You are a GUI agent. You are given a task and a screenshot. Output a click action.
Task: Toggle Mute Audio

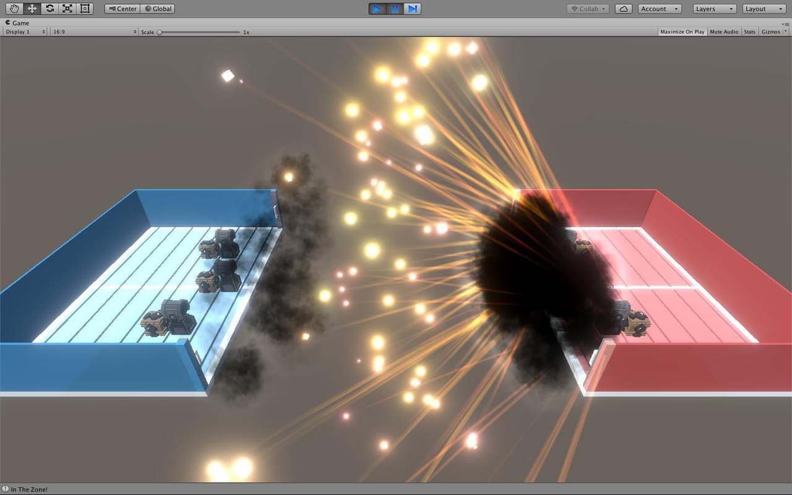tap(724, 32)
